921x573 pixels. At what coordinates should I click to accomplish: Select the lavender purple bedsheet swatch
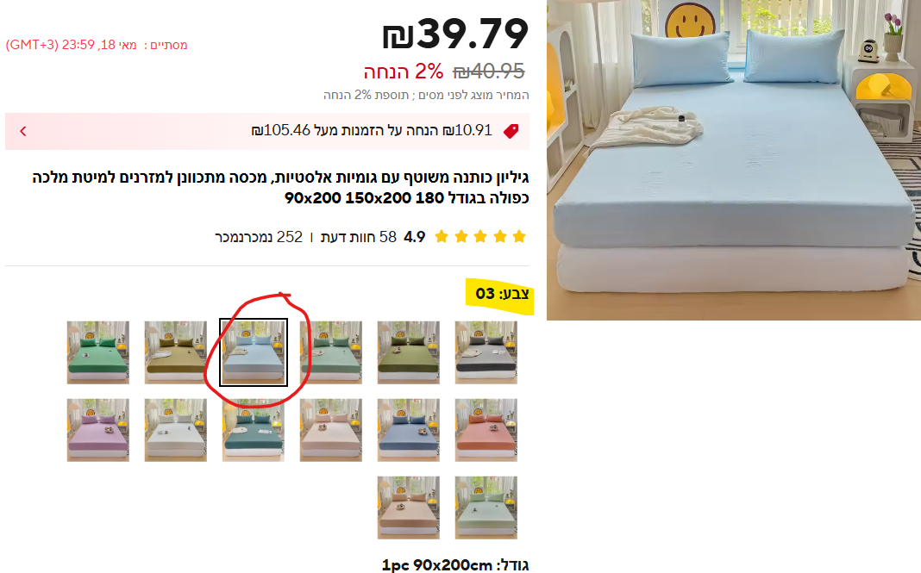coord(98,430)
